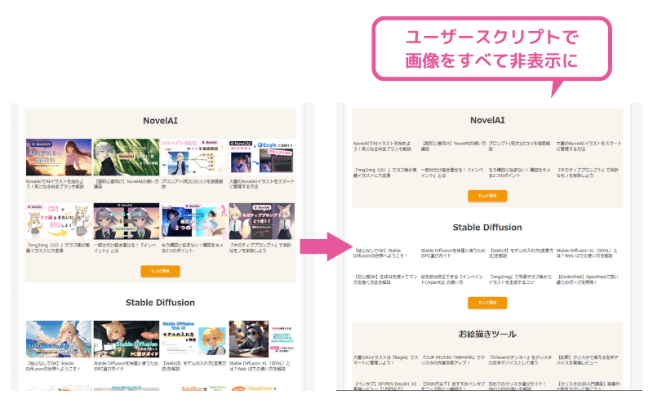Image resolution: width=653 pixels, height=408 pixels.
Task: Click the 'Stable Diffusion' heading in the left page
Action: click(160, 303)
